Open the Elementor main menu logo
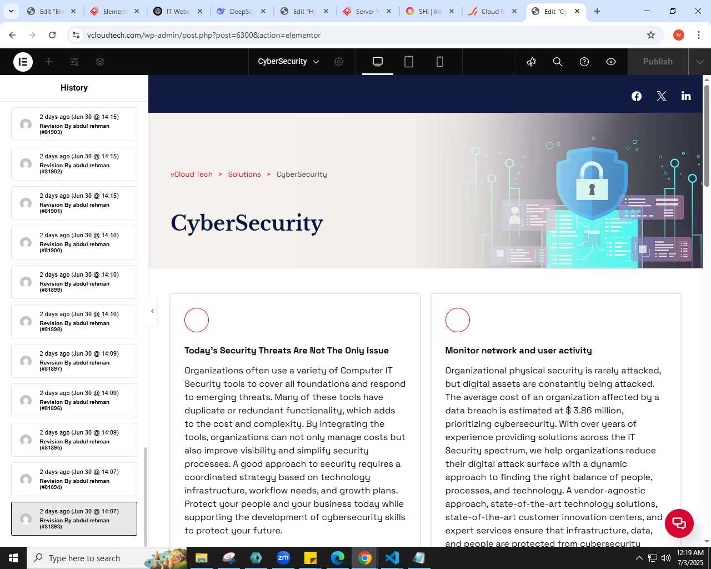The image size is (711, 569). pyautogui.click(x=23, y=62)
